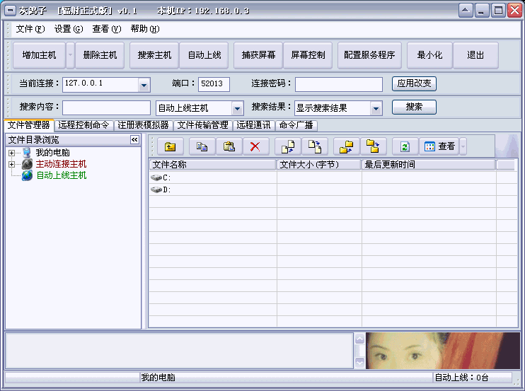This screenshot has width=525, height=391.
Task: Open the 自动上线主机 search scope dropdown
Action: pos(237,108)
